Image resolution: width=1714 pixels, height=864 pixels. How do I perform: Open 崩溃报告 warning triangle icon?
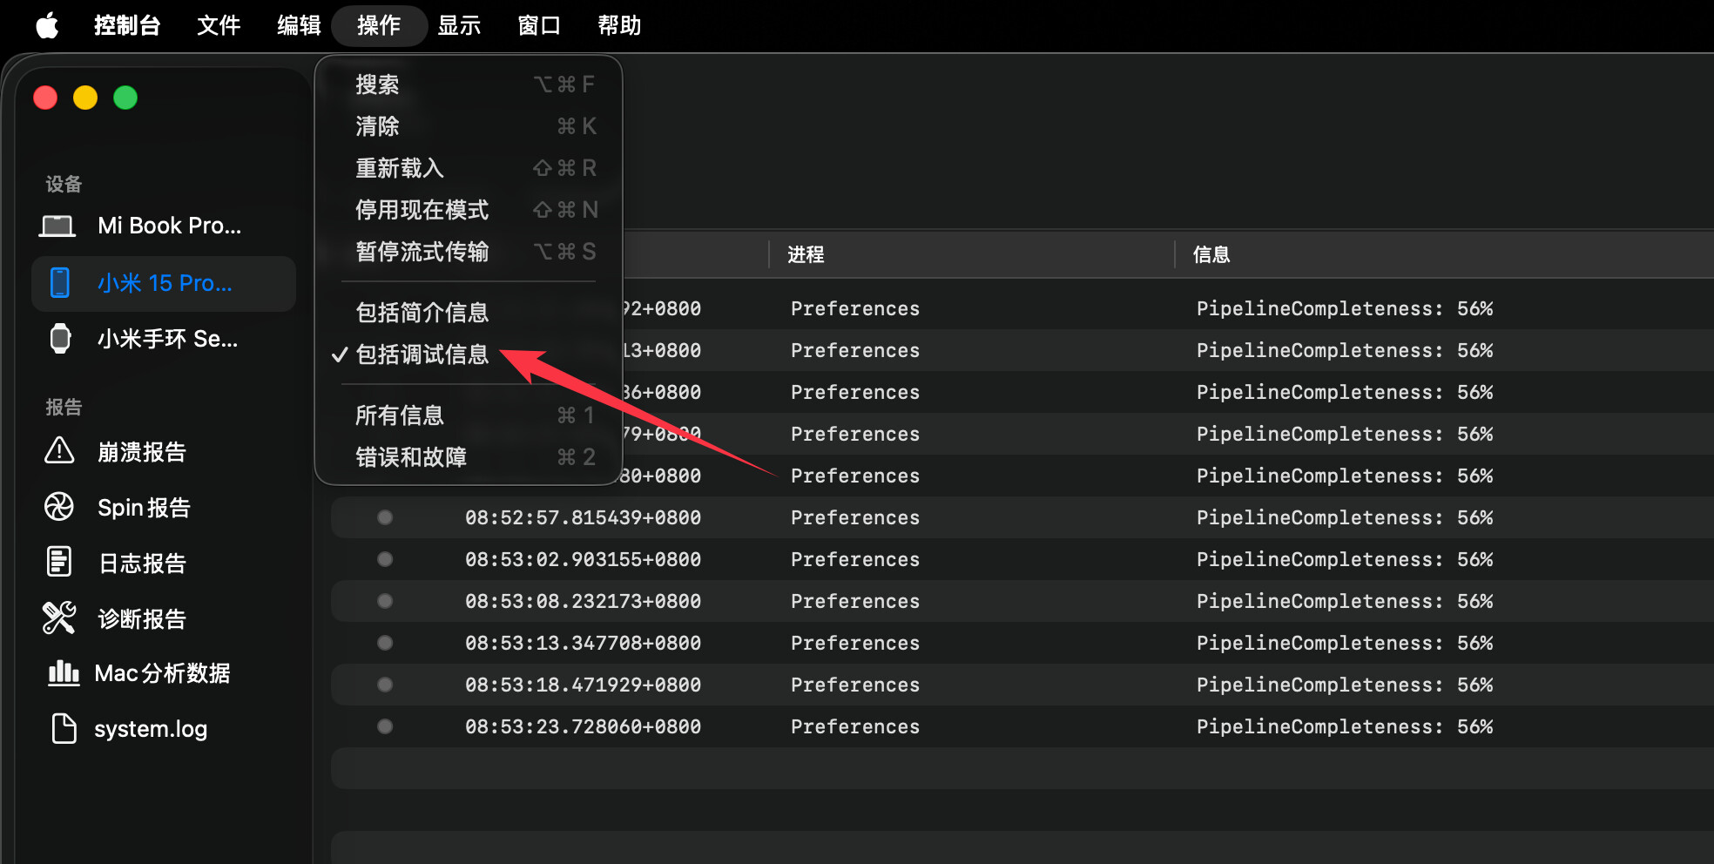tap(59, 450)
